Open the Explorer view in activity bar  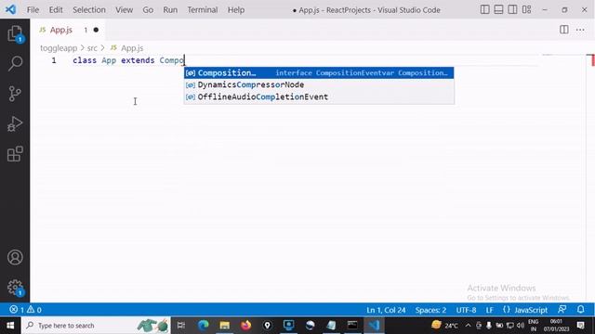[x=15, y=33]
